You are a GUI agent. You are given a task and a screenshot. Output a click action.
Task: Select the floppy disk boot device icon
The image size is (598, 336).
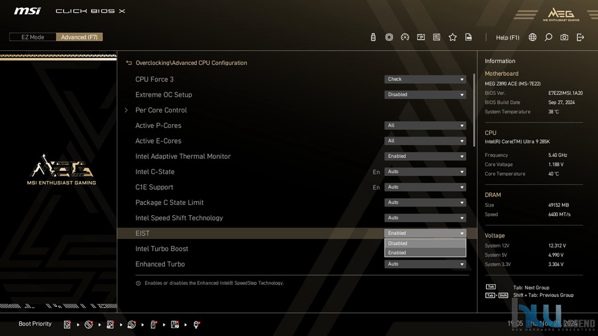tap(175, 324)
